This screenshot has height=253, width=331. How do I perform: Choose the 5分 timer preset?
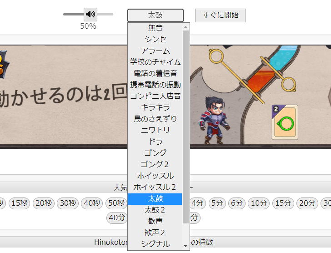218,203
